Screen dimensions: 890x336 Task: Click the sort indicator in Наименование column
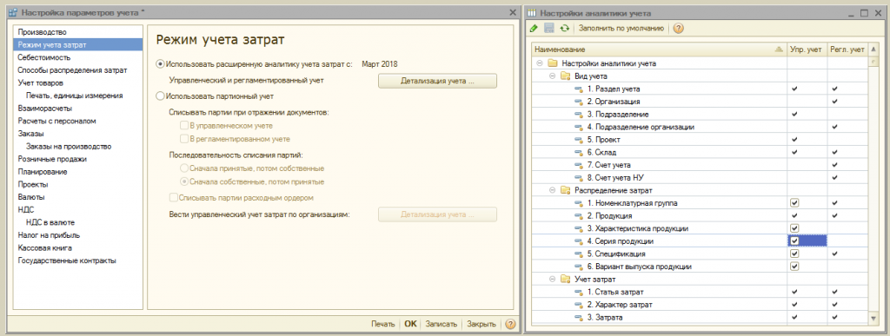coord(778,49)
